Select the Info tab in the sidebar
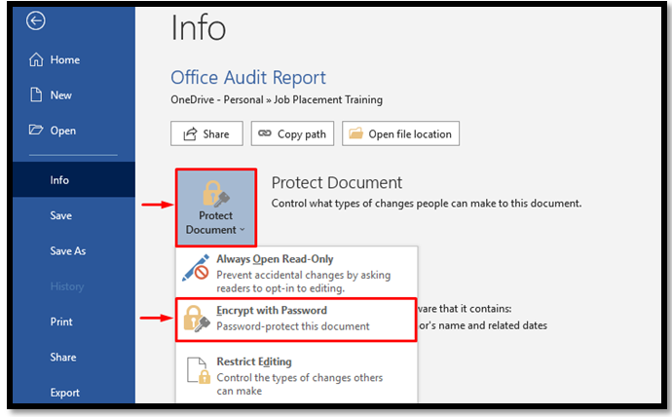This screenshot has width=672, height=417. point(74,179)
